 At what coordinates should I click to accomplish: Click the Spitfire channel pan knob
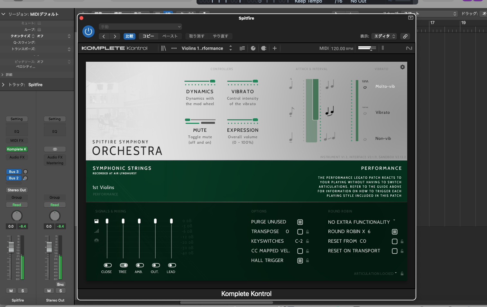[x=17, y=216]
